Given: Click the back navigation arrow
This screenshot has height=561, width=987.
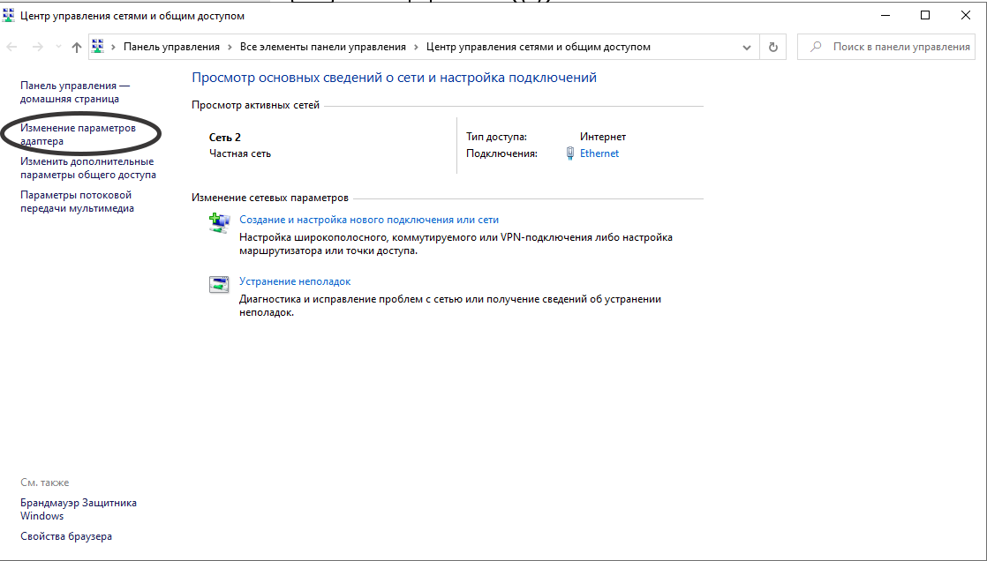Looking at the screenshot, I should [x=12, y=48].
